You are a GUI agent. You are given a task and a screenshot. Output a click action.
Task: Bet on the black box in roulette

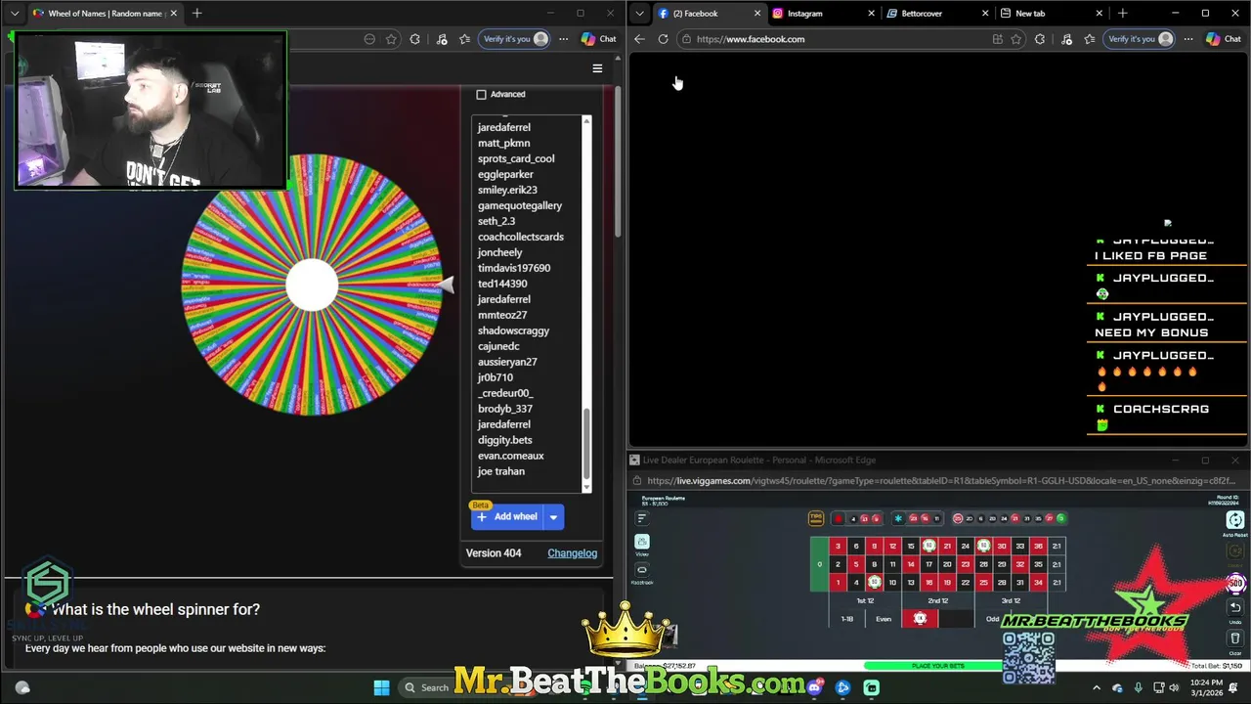[956, 619]
